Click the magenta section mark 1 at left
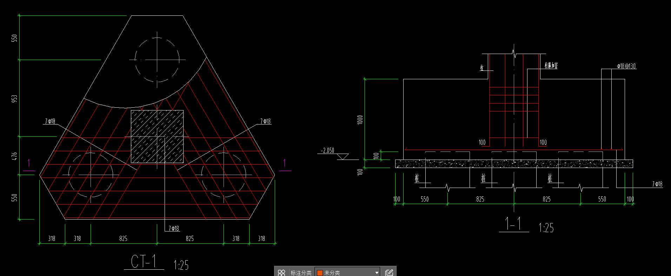 tap(29, 163)
